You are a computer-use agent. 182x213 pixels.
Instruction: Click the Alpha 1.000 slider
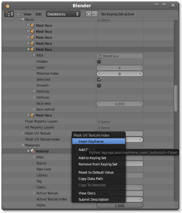tap(119, 205)
